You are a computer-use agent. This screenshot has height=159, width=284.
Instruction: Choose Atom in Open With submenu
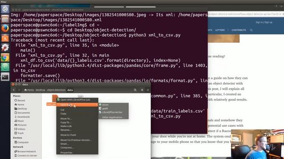(114, 105)
